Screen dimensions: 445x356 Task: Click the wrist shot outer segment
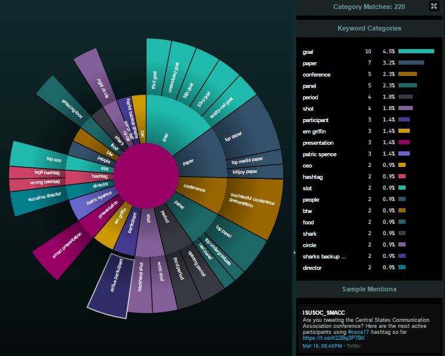pos(163,284)
